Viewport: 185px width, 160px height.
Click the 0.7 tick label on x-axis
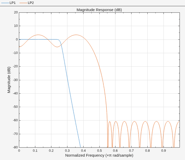[131, 150]
